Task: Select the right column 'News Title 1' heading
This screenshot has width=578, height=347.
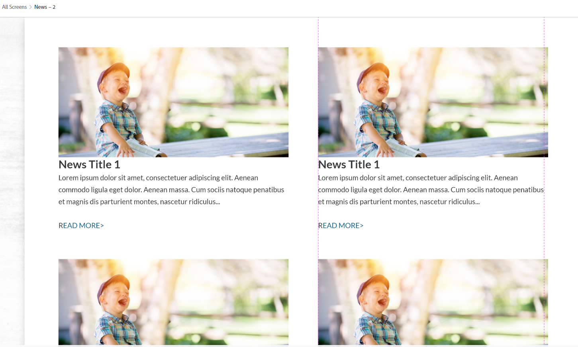Action: (349, 165)
